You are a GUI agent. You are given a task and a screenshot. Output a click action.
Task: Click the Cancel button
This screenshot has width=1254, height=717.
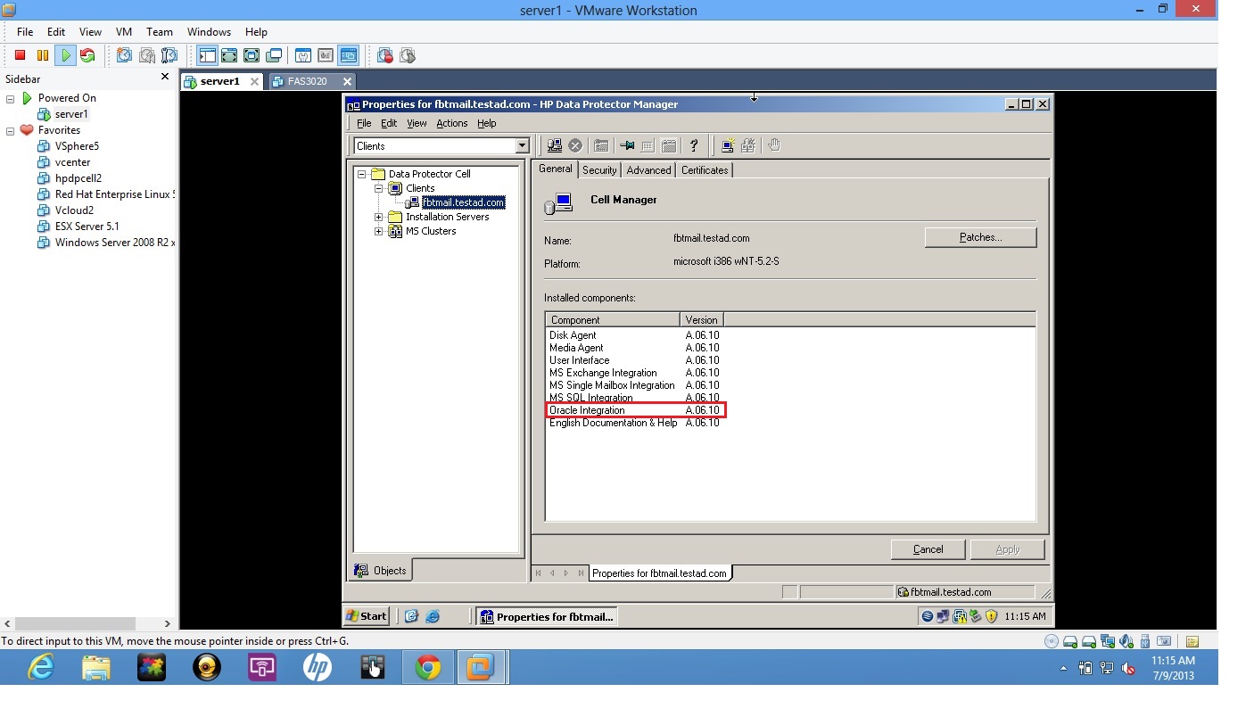click(x=927, y=549)
